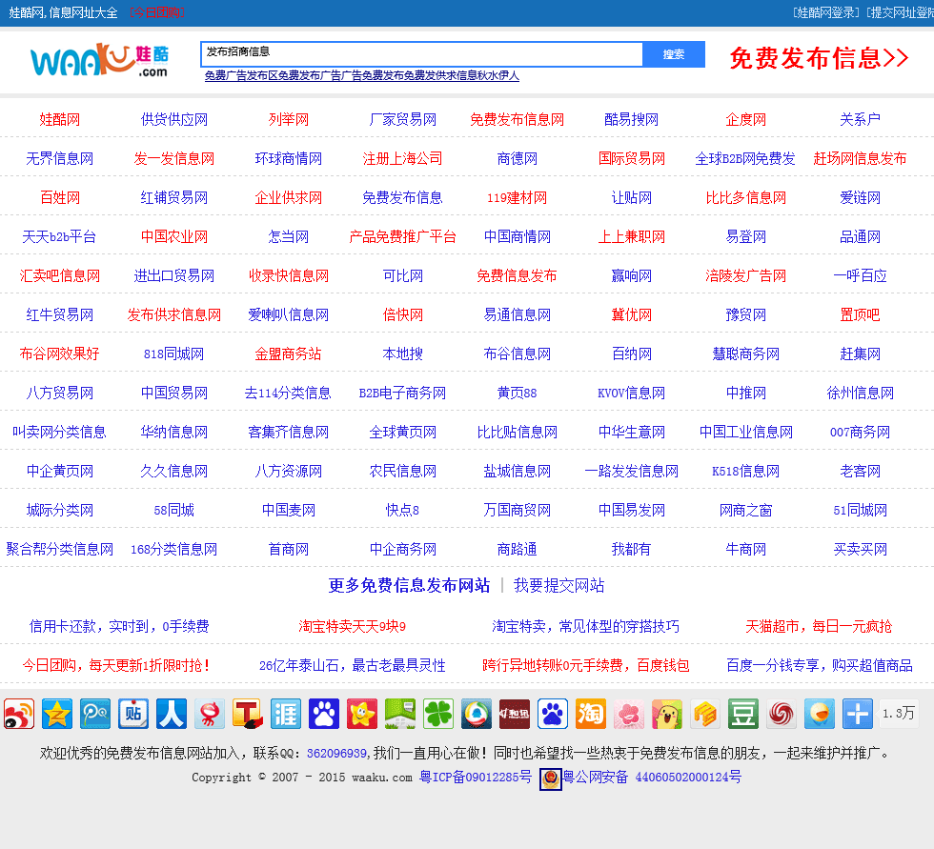Open the '中国工业信息网' link
This screenshot has width=934, height=849.
pyautogui.click(x=745, y=433)
